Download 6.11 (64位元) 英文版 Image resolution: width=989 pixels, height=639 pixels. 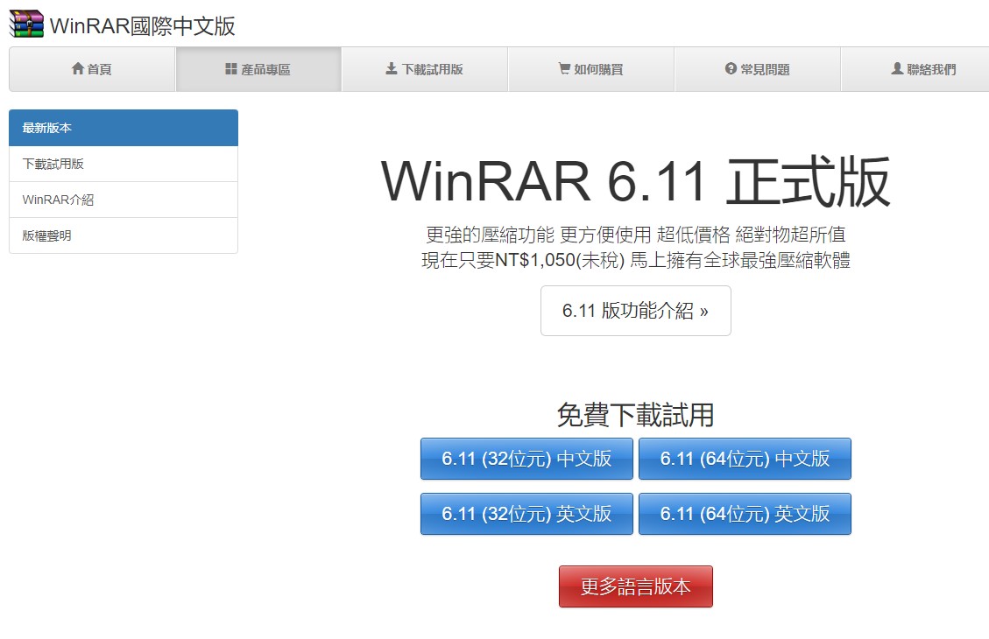(x=745, y=514)
